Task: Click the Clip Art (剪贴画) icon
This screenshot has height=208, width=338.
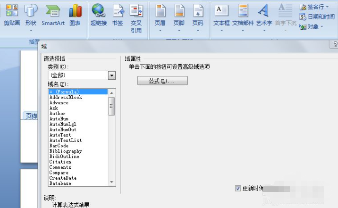Action: [x=11, y=14]
